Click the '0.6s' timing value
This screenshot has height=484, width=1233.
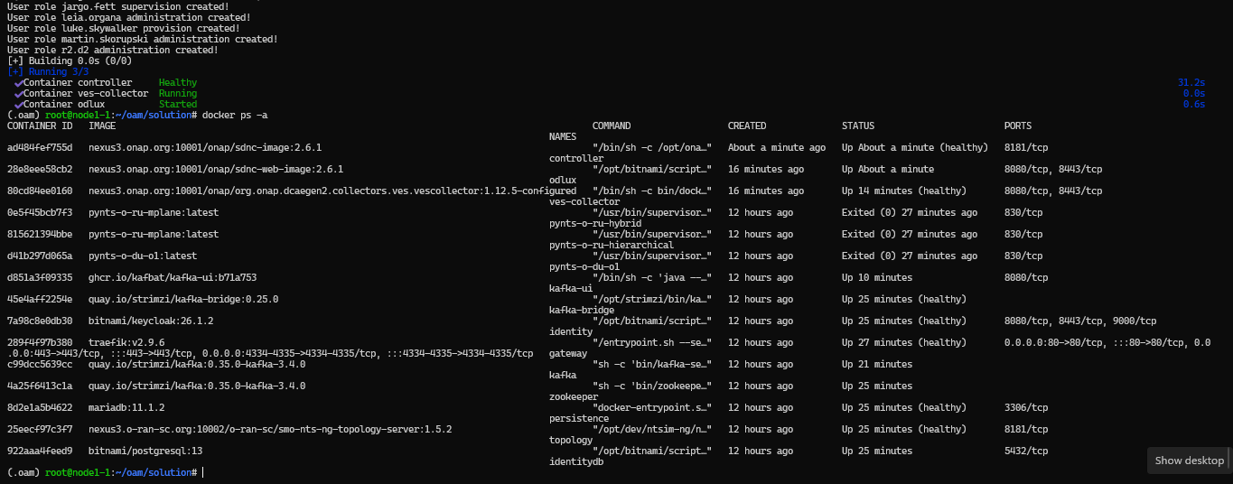[x=1194, y=105]
